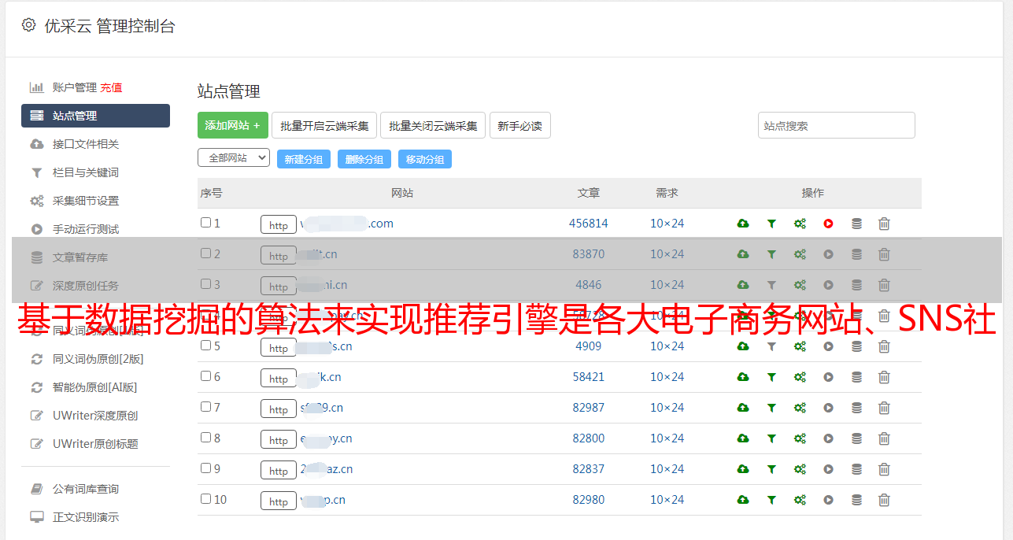Click the gray filter icon in row 5

(771, 346)
